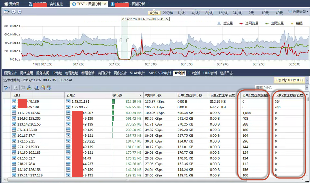The image size is (310, 183).
Task: Open the 数据类型 dropdown
Action: (x=298, y=12)
